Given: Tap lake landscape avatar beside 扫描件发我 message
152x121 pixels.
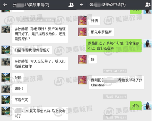Looking at the screenshot, I should [6, 50].
